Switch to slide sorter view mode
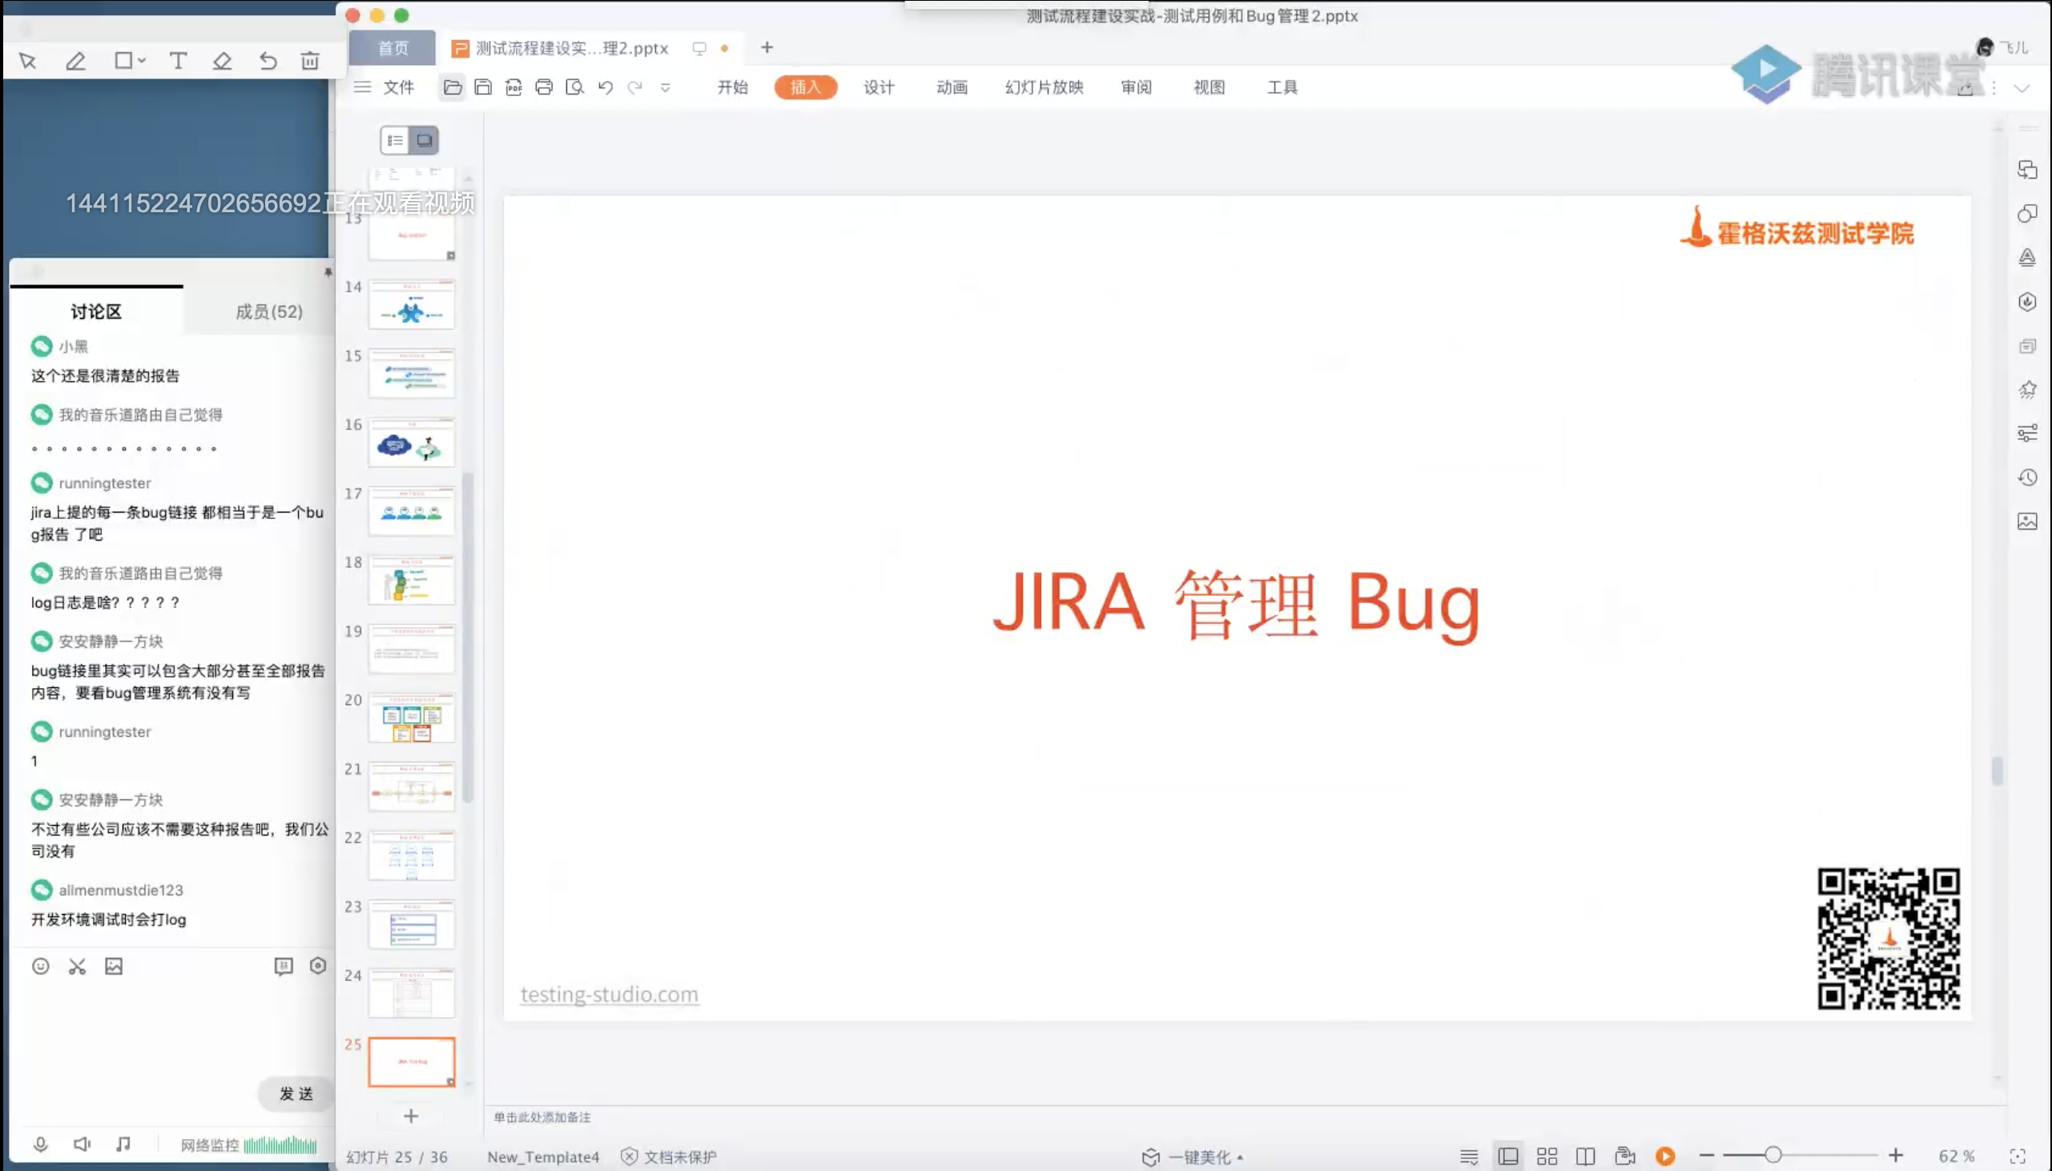2052x1171 pixels. click(x=1546, y=1156)
